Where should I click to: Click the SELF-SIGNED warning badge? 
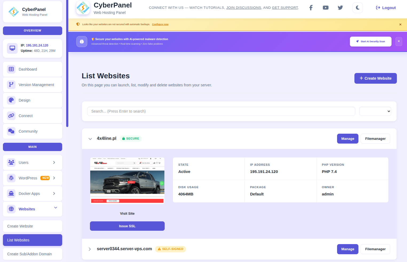click(x=171, y=249)
